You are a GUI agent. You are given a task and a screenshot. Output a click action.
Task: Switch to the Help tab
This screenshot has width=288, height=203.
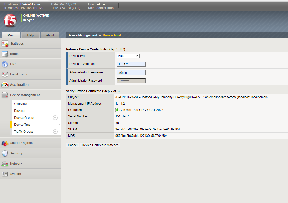pyautogui.click(x=31, y=35)
